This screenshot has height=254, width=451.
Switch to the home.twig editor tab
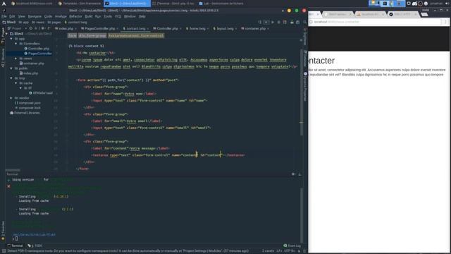tap(197, 28)
